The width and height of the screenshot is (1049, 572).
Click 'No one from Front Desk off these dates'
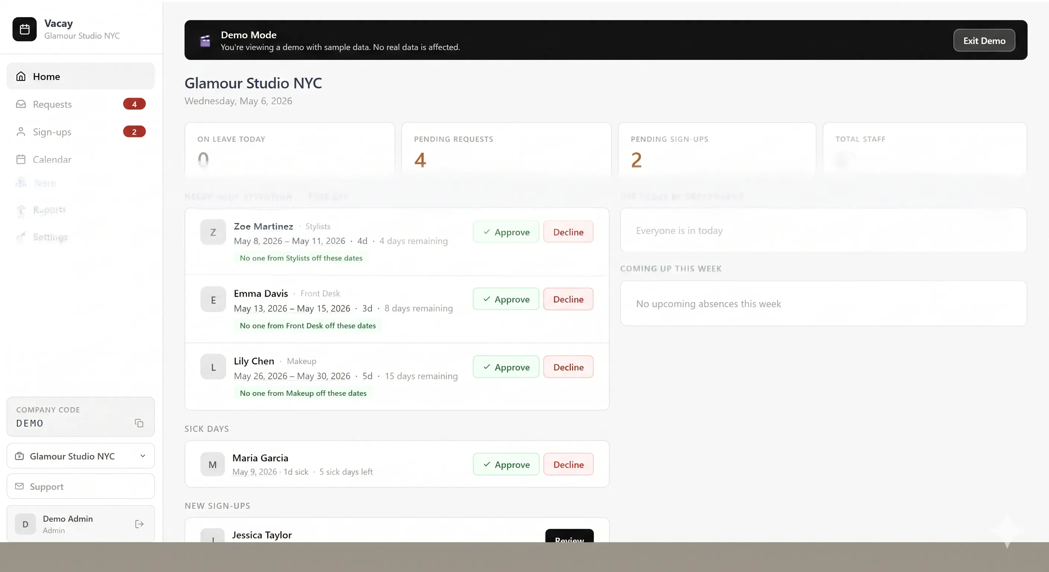tap(308, 326)
